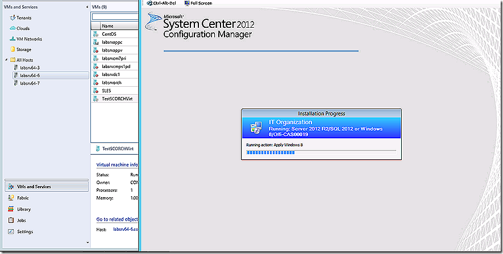Click the Full Screen monitor icon
This screenshot has height=254, width=503.
(187, 3)
